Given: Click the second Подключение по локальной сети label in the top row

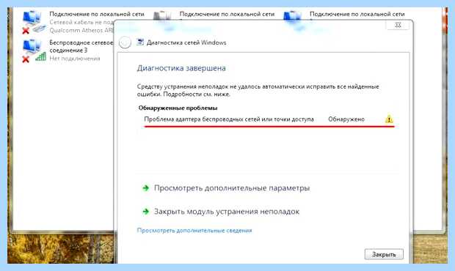Looking at the screenshot, I should coord(227,14).
